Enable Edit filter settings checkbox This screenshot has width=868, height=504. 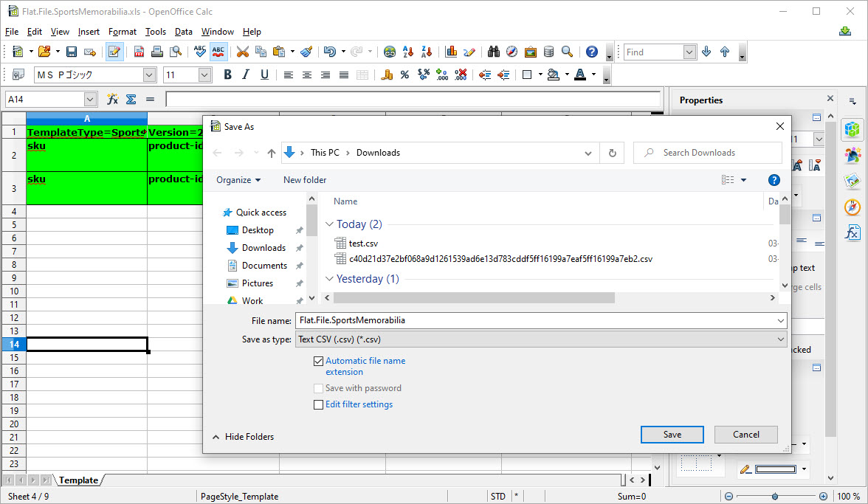tap(318, 405)
